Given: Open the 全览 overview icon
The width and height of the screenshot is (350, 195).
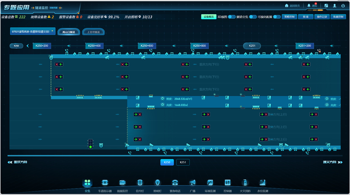Looking at the screenshot, I should point(87,183).
